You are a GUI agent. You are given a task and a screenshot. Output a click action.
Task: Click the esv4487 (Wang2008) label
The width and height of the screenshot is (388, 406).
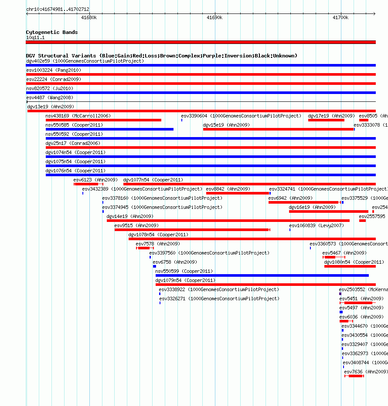50,97
